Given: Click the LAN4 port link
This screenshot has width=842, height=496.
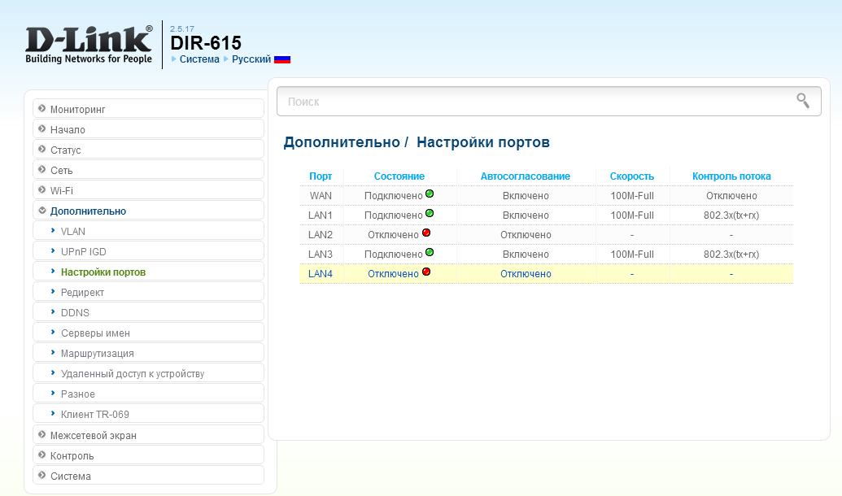Looking at the screenshot, I should (x=321, y=274).
